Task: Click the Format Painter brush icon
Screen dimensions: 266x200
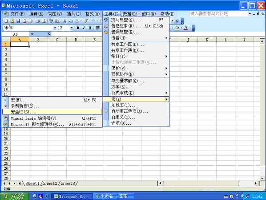Action: coord(86,21)
